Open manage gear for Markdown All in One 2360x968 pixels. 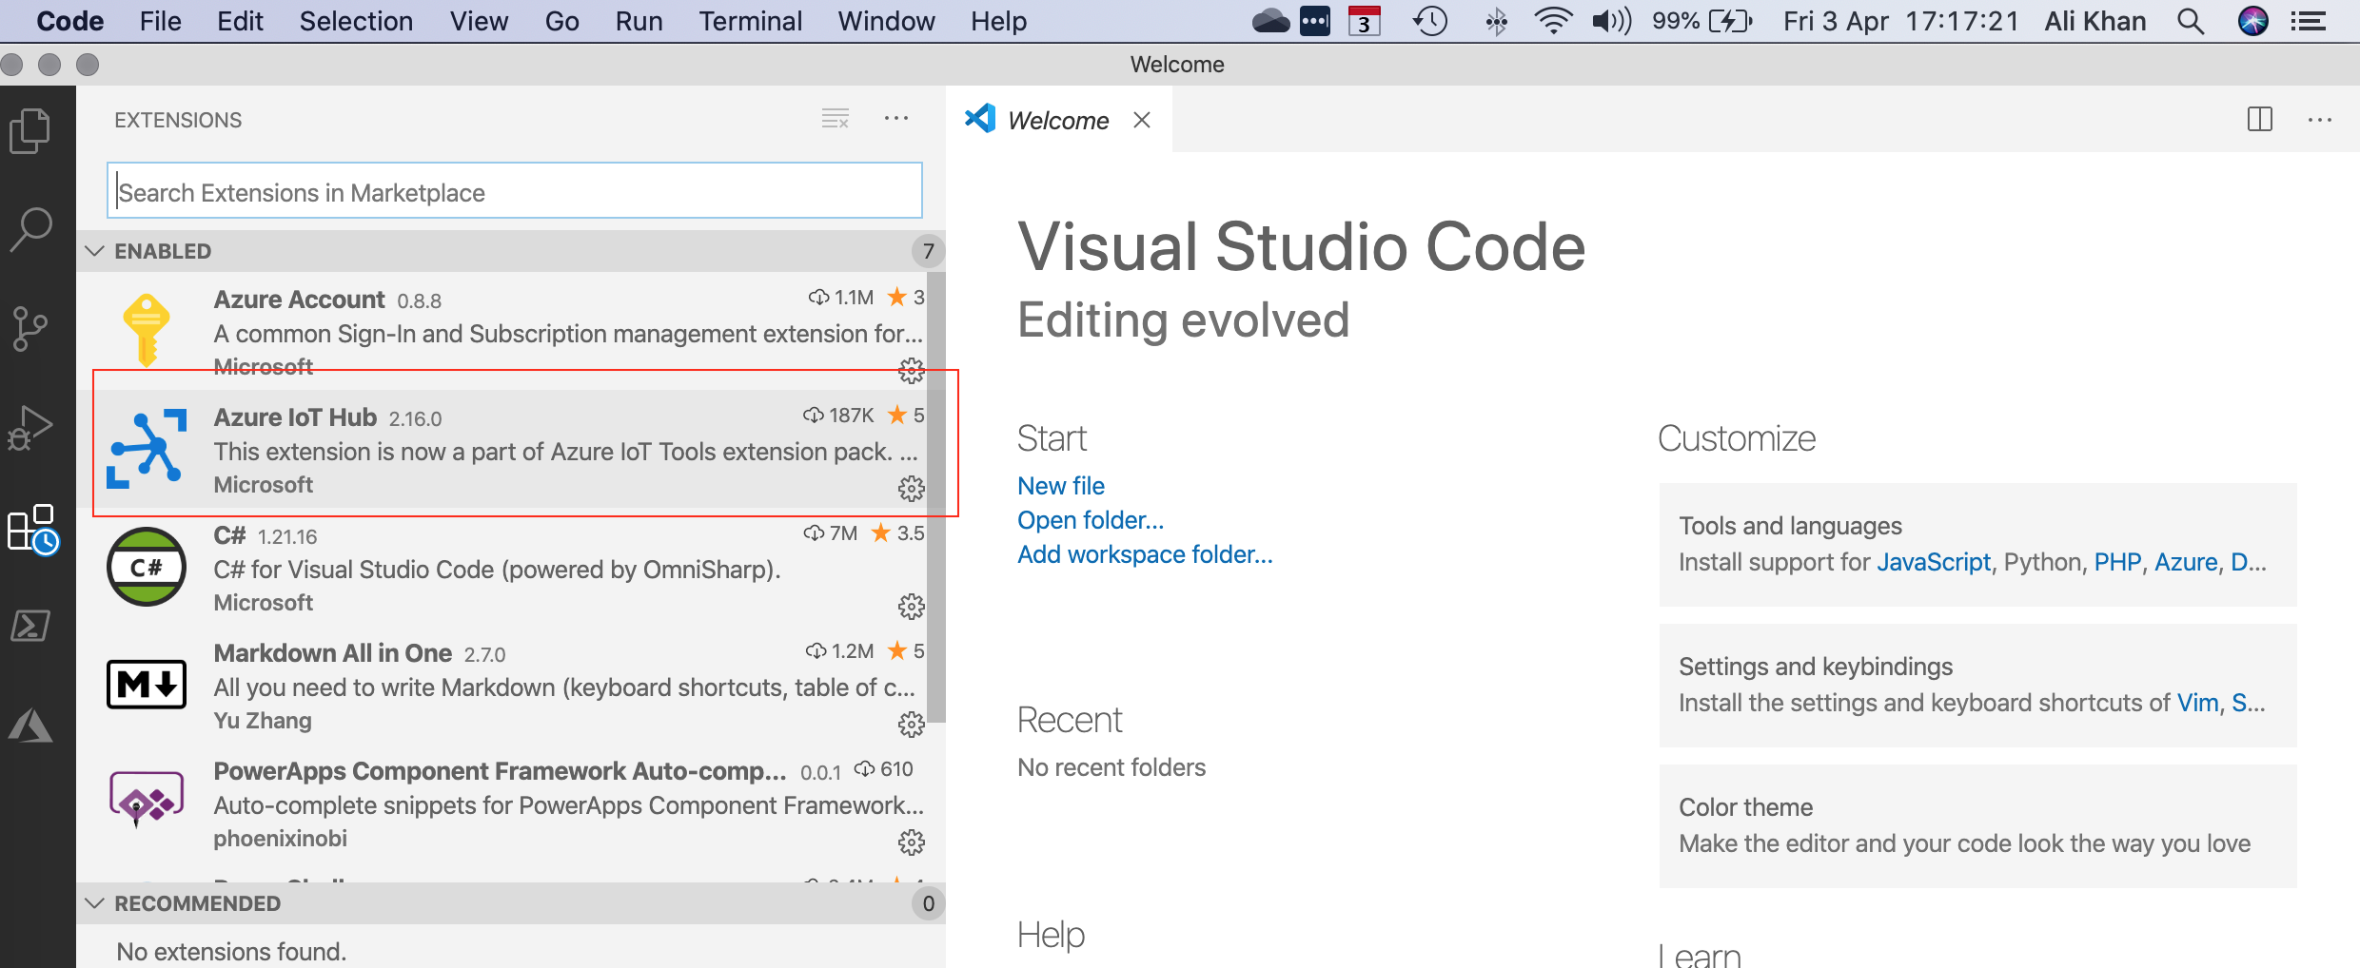[x=912, y=725]
